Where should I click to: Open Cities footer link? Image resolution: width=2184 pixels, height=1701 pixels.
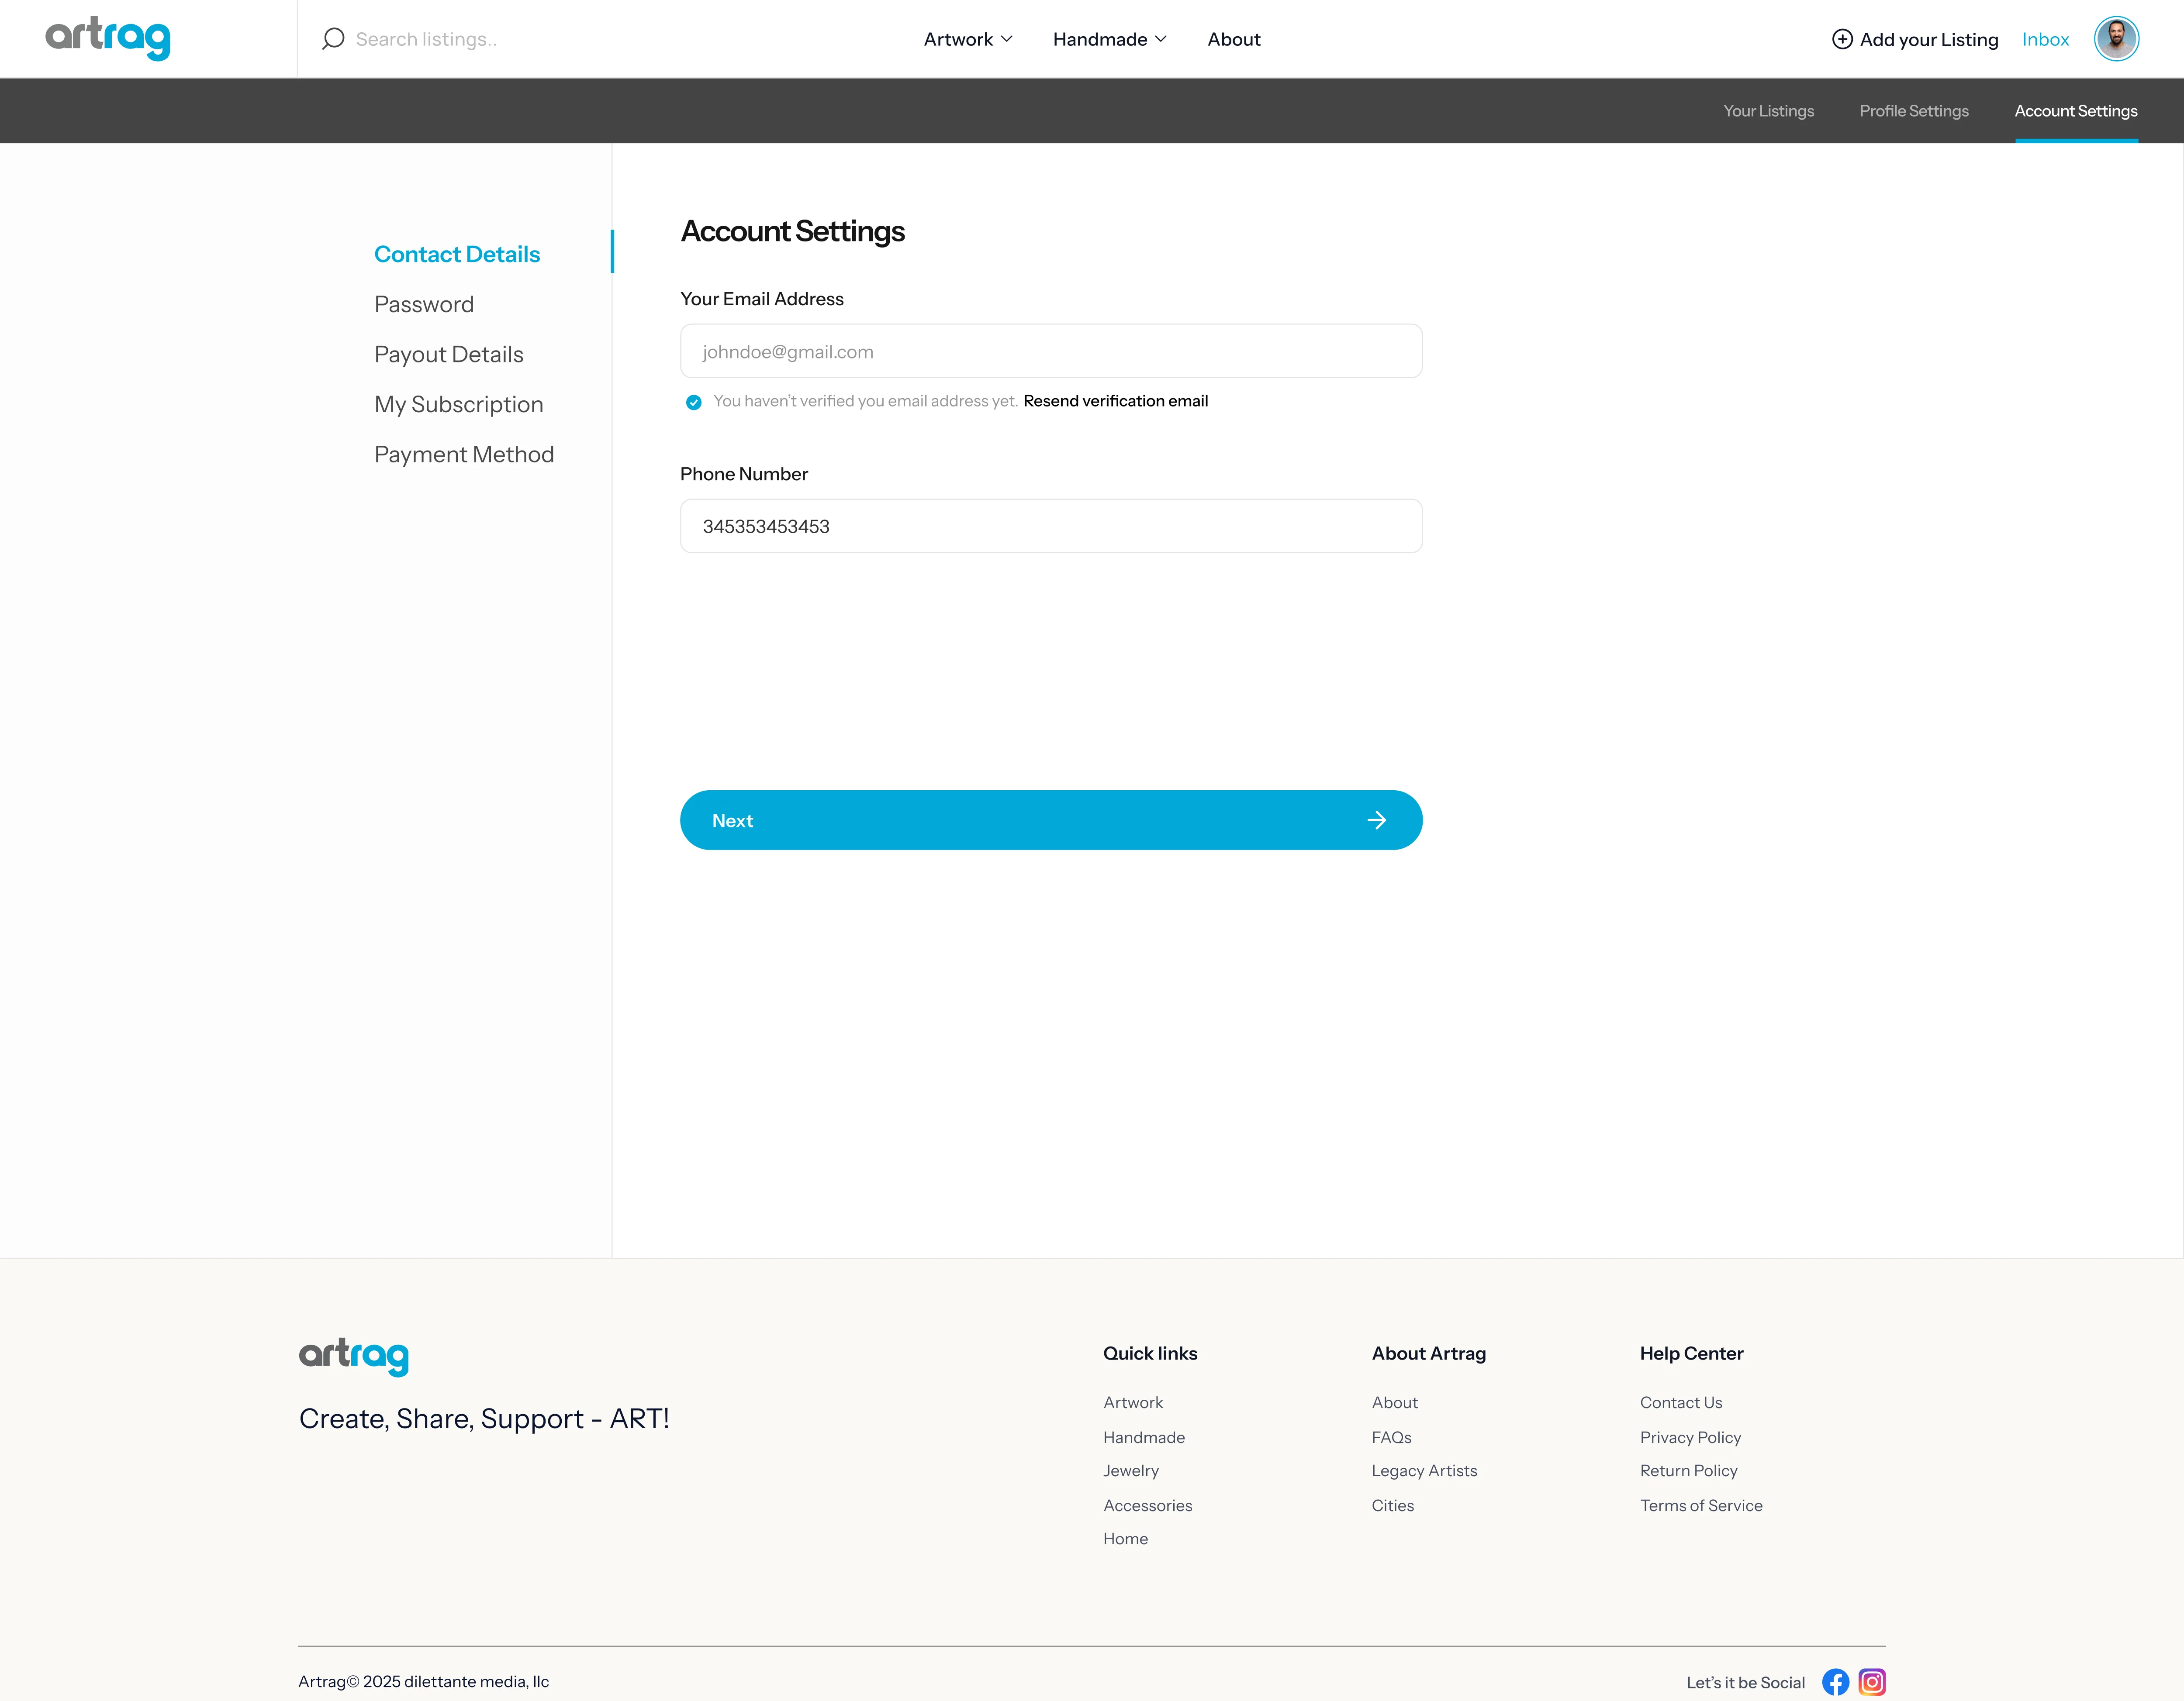[x=1392, y=1505]
